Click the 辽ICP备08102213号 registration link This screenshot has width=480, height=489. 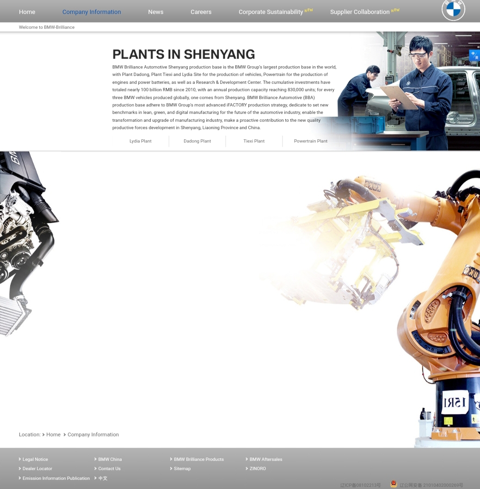click(x=360, y=485)
